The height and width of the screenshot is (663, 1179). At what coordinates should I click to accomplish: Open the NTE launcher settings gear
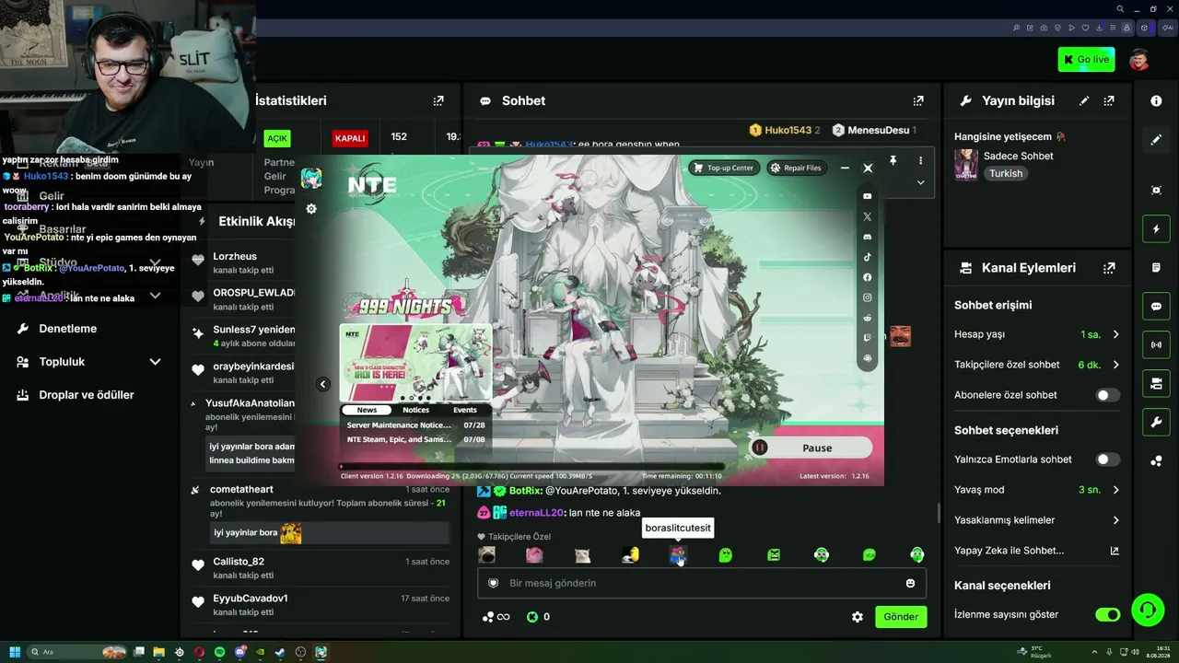click(311, 209)
